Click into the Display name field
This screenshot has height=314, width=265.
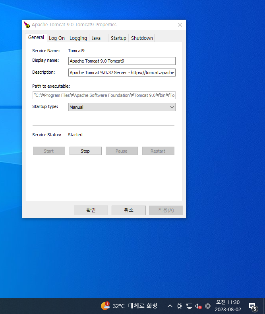coord(122,61)
